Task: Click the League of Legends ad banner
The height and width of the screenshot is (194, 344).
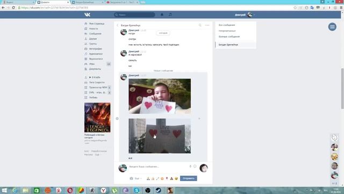Action: [x=97, y=117]
